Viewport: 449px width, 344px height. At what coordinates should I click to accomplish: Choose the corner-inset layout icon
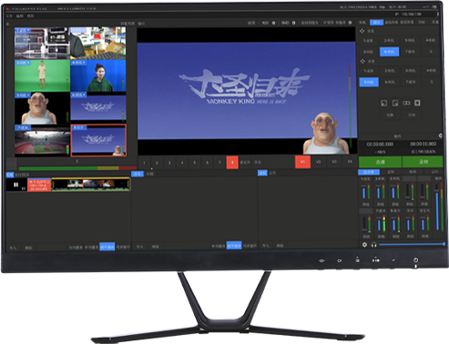pyautogui.click(x=395, y=103)
